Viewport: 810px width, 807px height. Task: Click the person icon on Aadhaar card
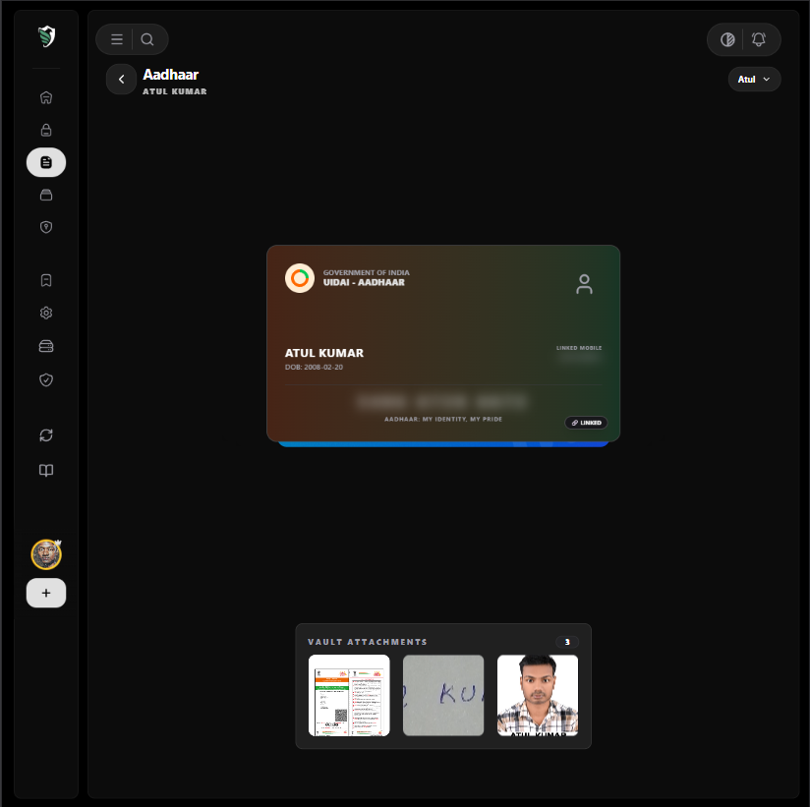[x=584, y=284]
